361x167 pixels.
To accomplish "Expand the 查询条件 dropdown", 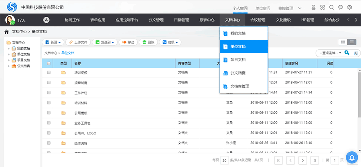I will [329, 53].
